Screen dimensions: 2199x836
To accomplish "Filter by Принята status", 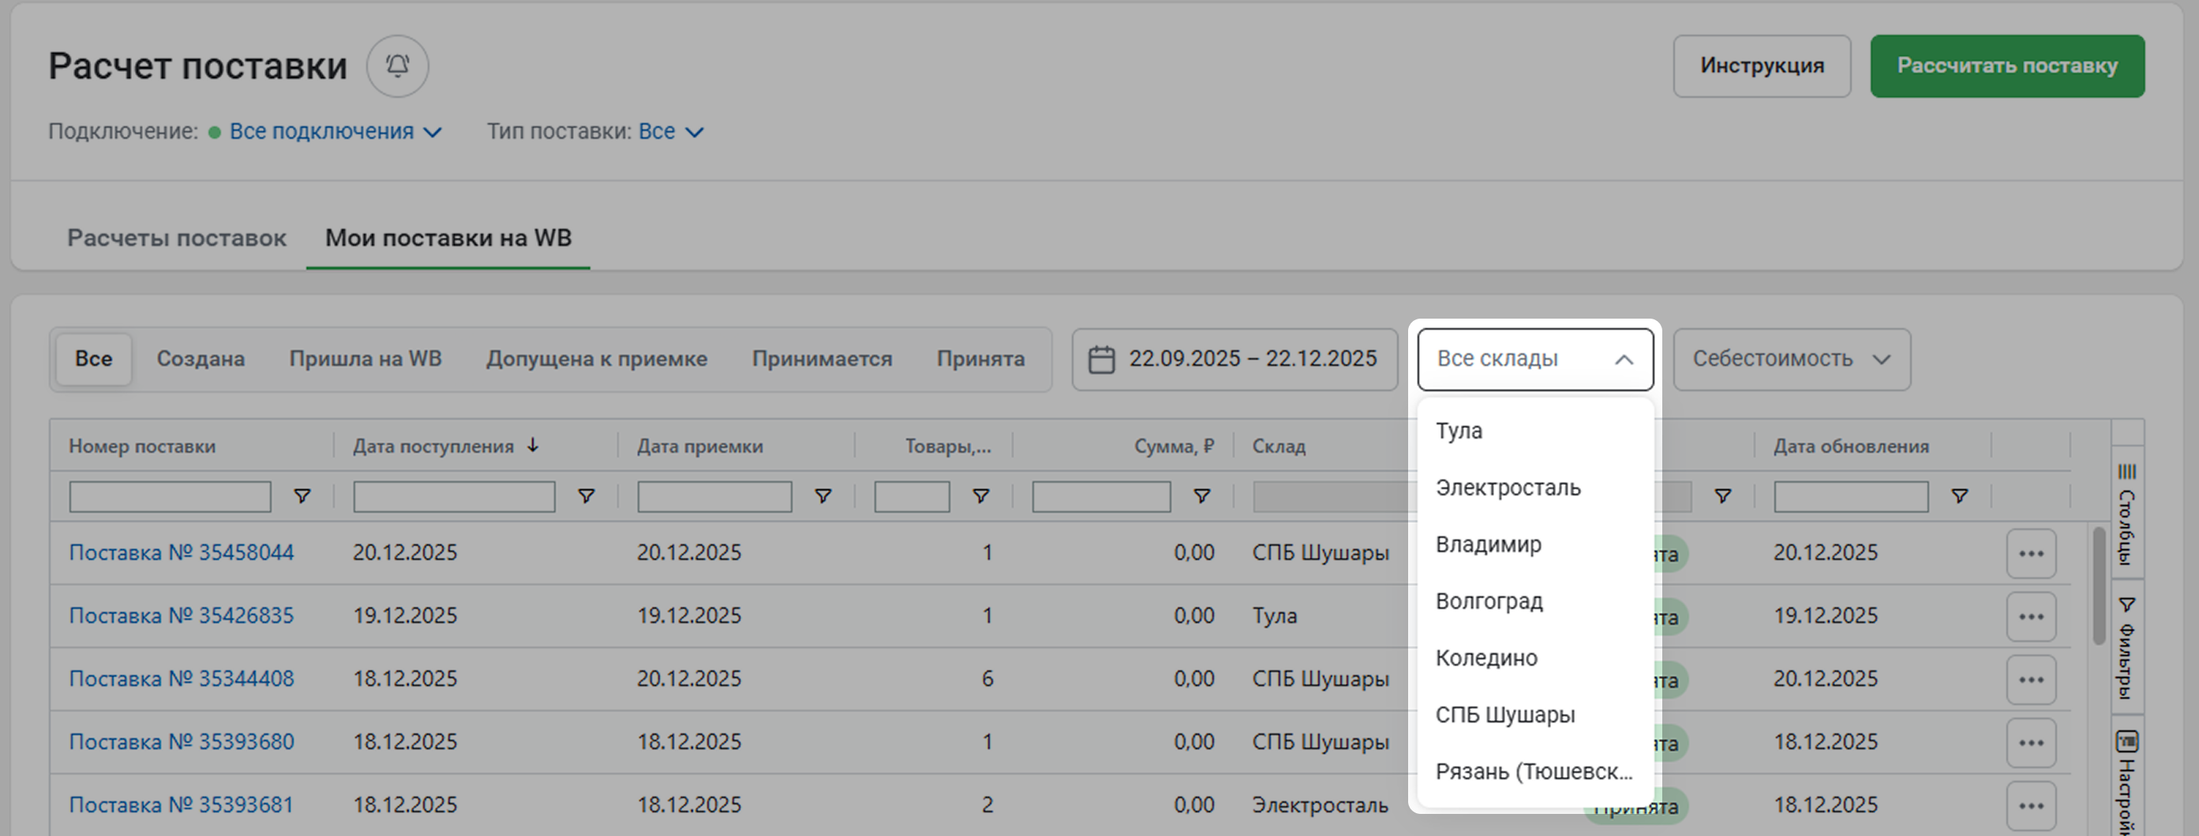I will (x=980, y=359).
